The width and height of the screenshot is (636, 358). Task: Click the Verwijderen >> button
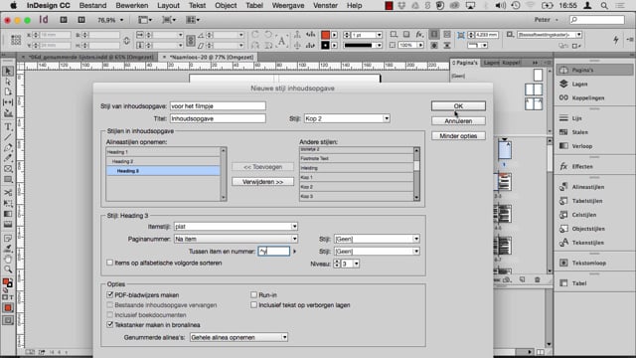point(262,182)
